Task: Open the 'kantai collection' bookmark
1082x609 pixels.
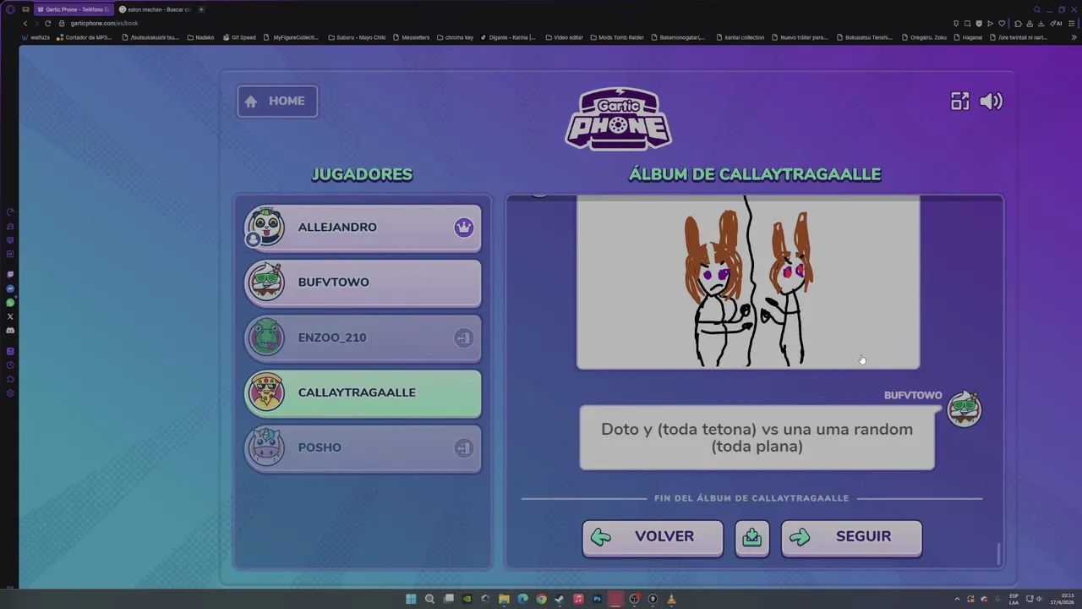Action: click(x=740, y=37)
